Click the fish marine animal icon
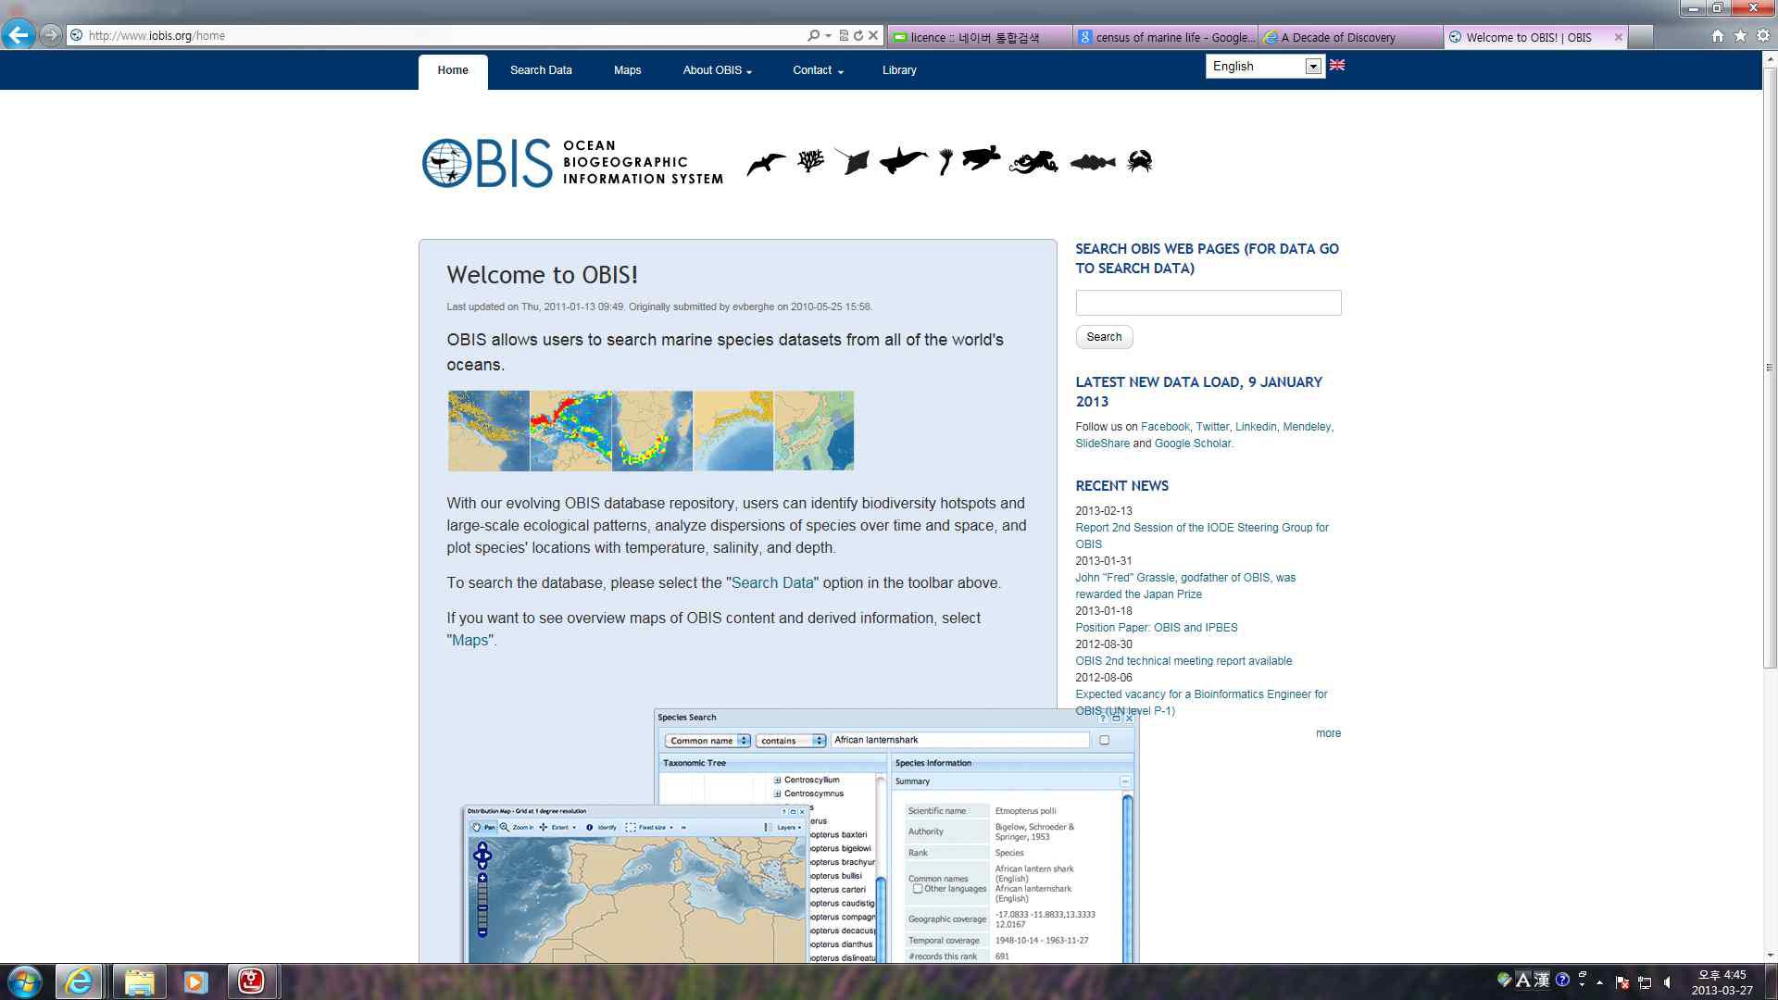 1089,161
